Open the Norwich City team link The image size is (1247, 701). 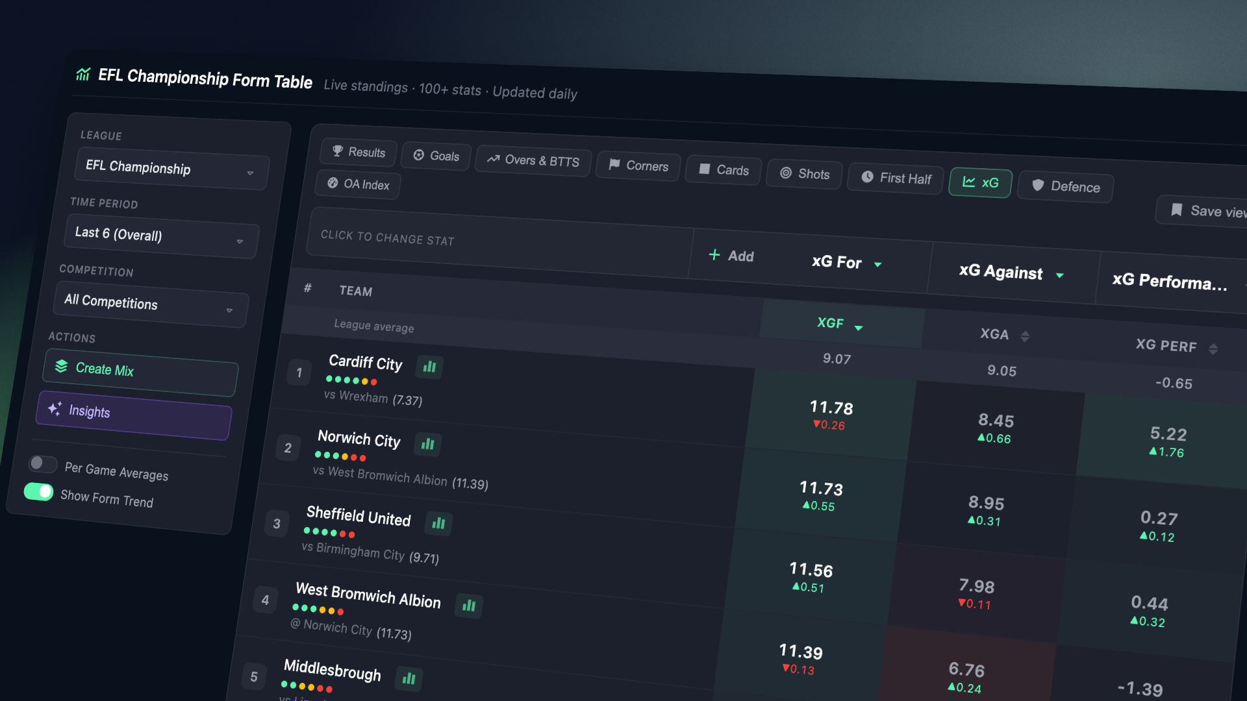click(x=359, y=439)
